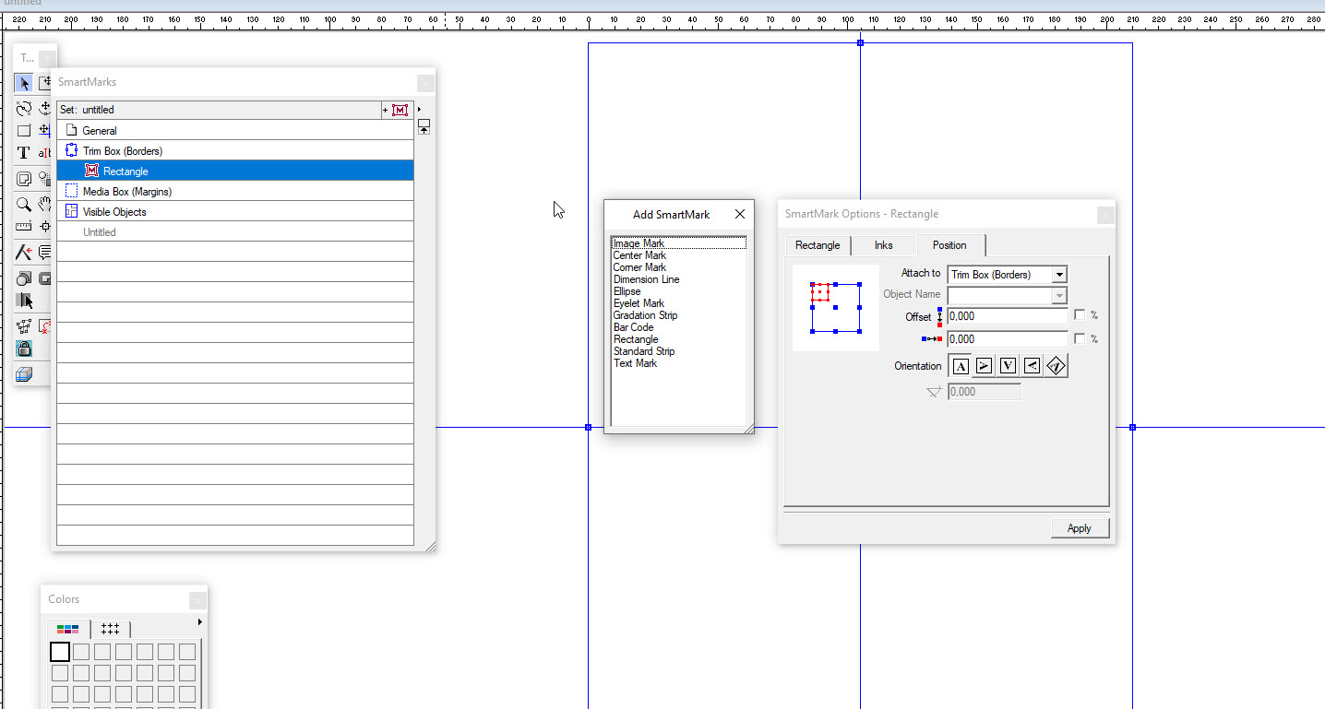
Task: Choose the diagonal free-angle orientation icon
Action: [1056, 366]
